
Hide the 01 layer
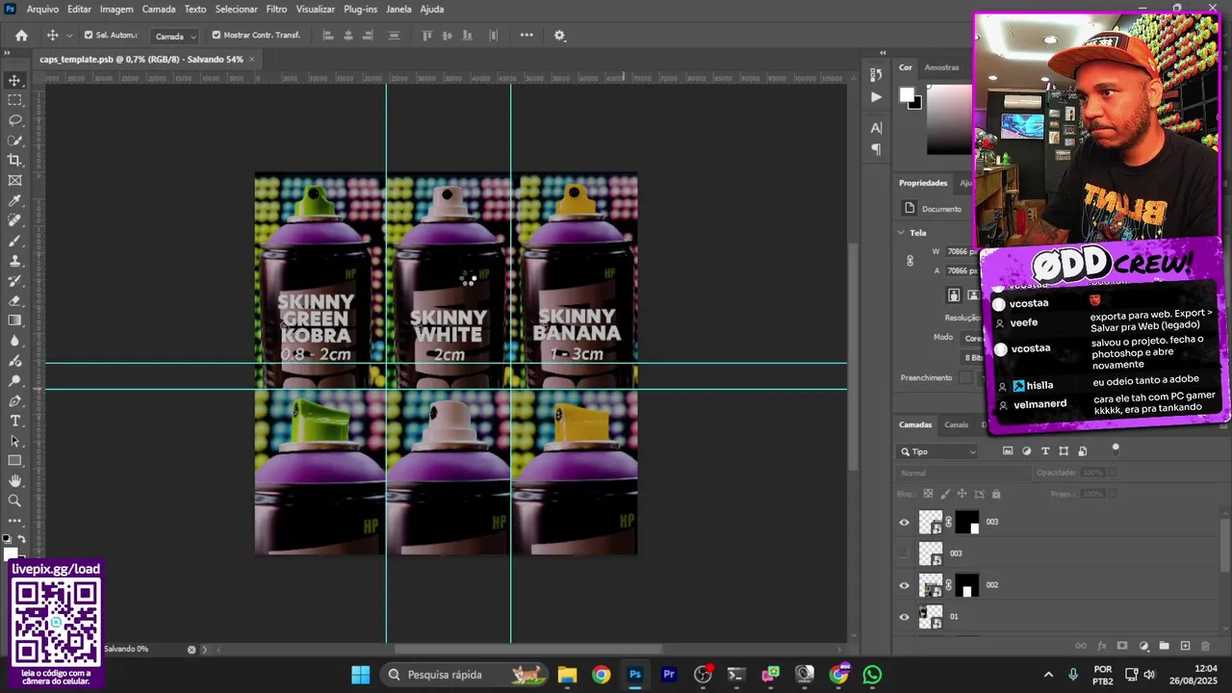click(904, 617)
